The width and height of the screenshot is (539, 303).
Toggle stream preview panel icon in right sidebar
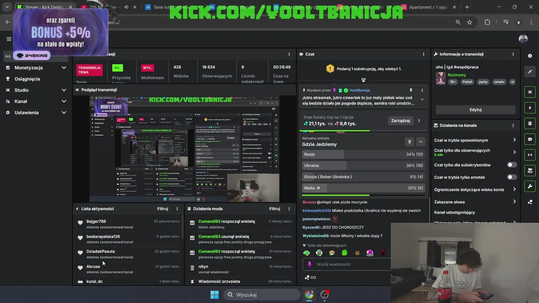pos(530,92)
